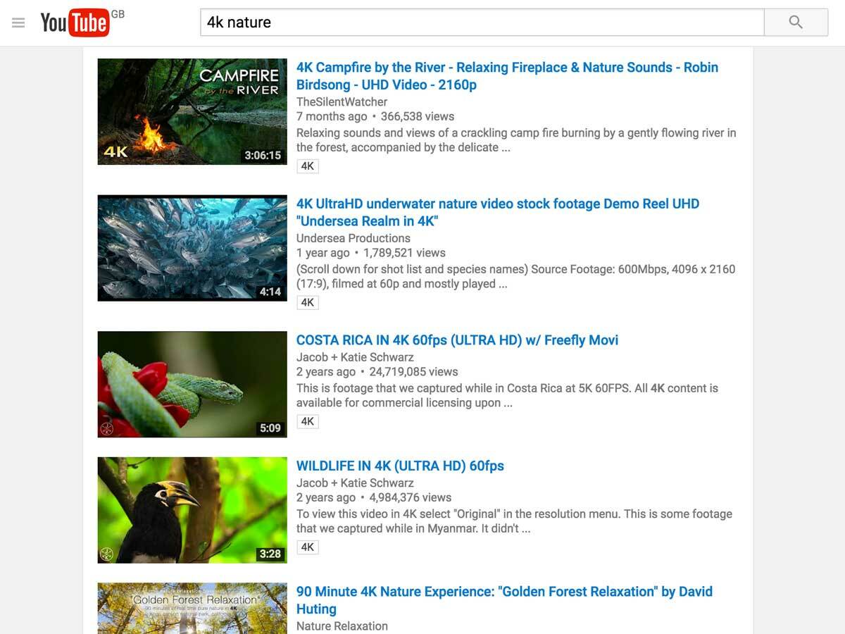This screenshot has height=634, width=845.
Task: Click Campfire description starting "Relaxing sounds and views"
Action: tap(516, 140)
